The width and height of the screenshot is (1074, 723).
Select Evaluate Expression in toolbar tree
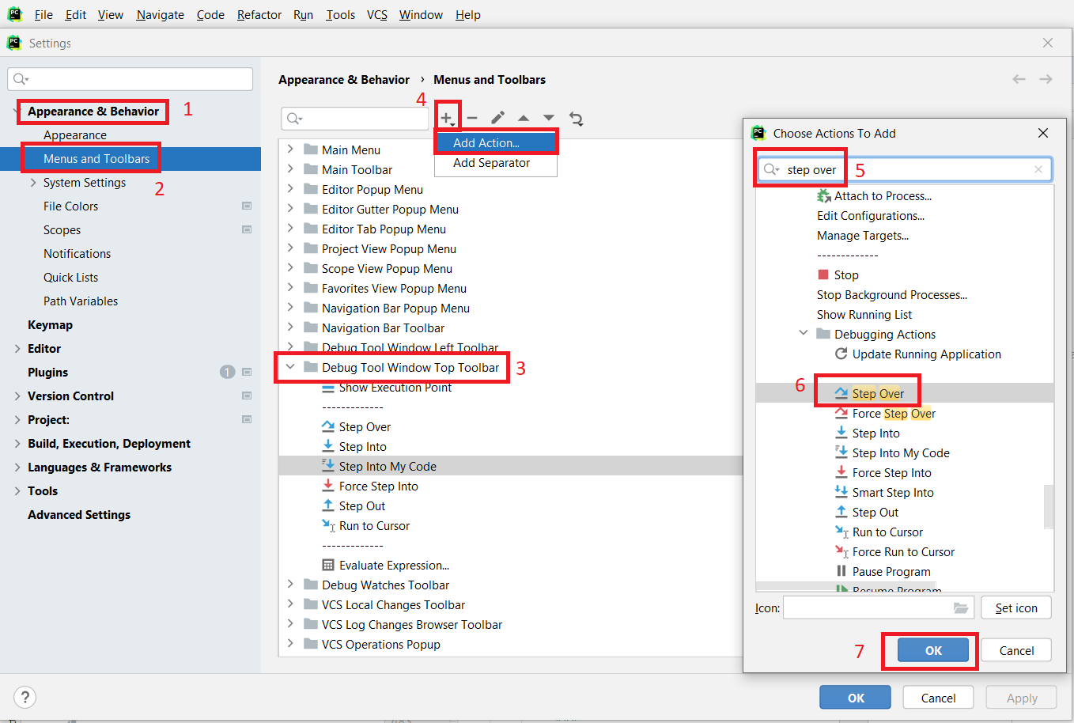coord(394,566)
